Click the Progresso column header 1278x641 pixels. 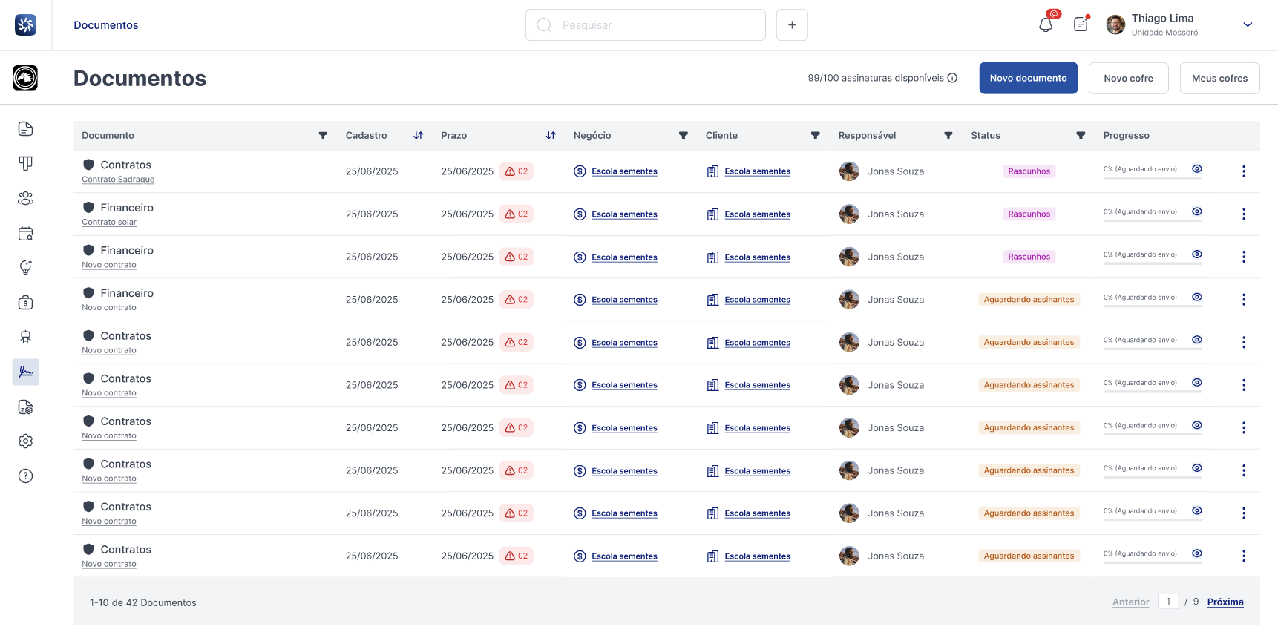coord(1126,136)
